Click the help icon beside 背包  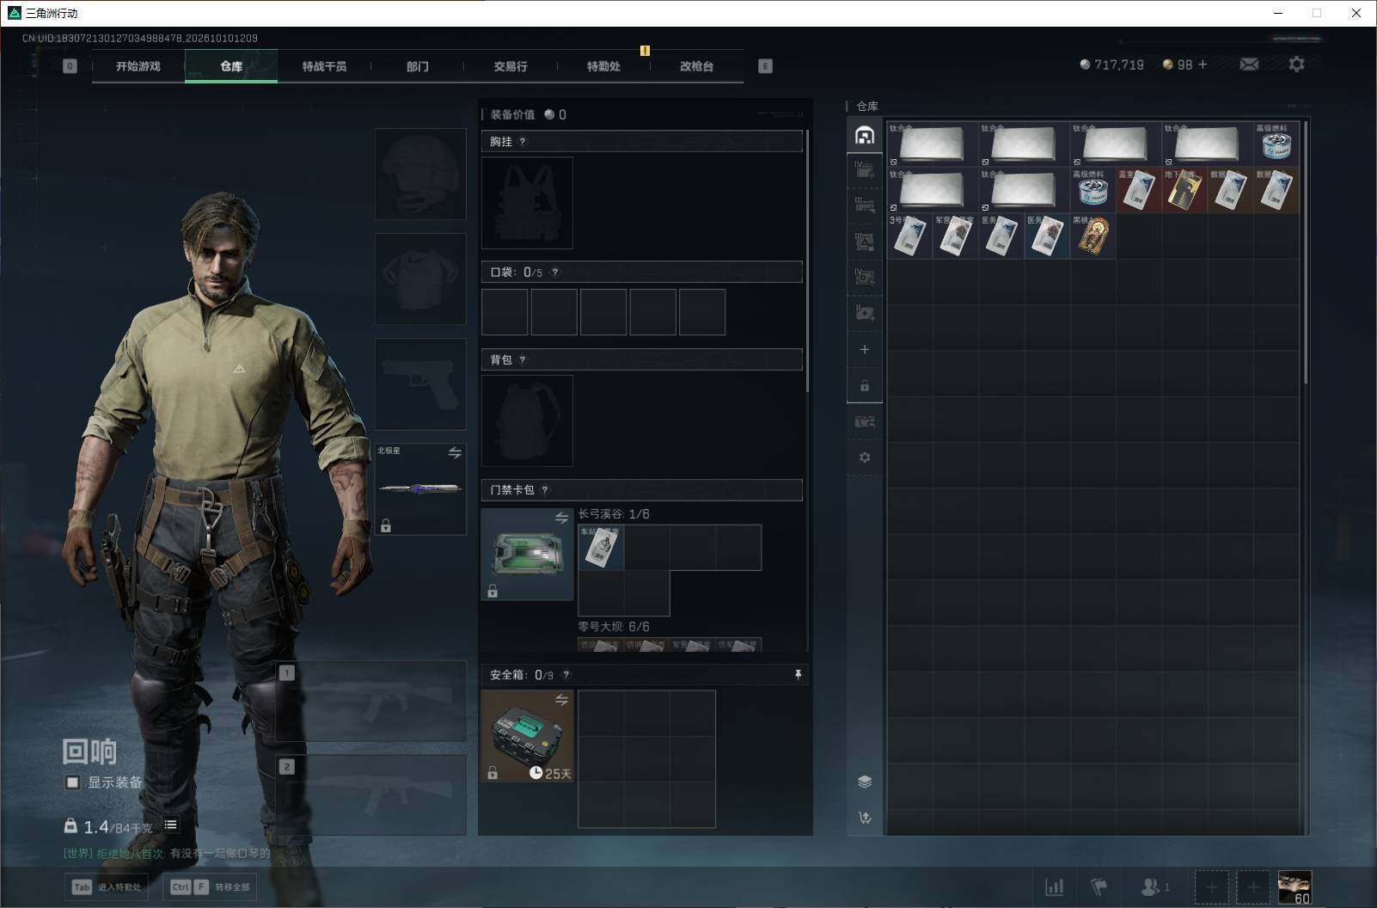(x=523, y=360)
